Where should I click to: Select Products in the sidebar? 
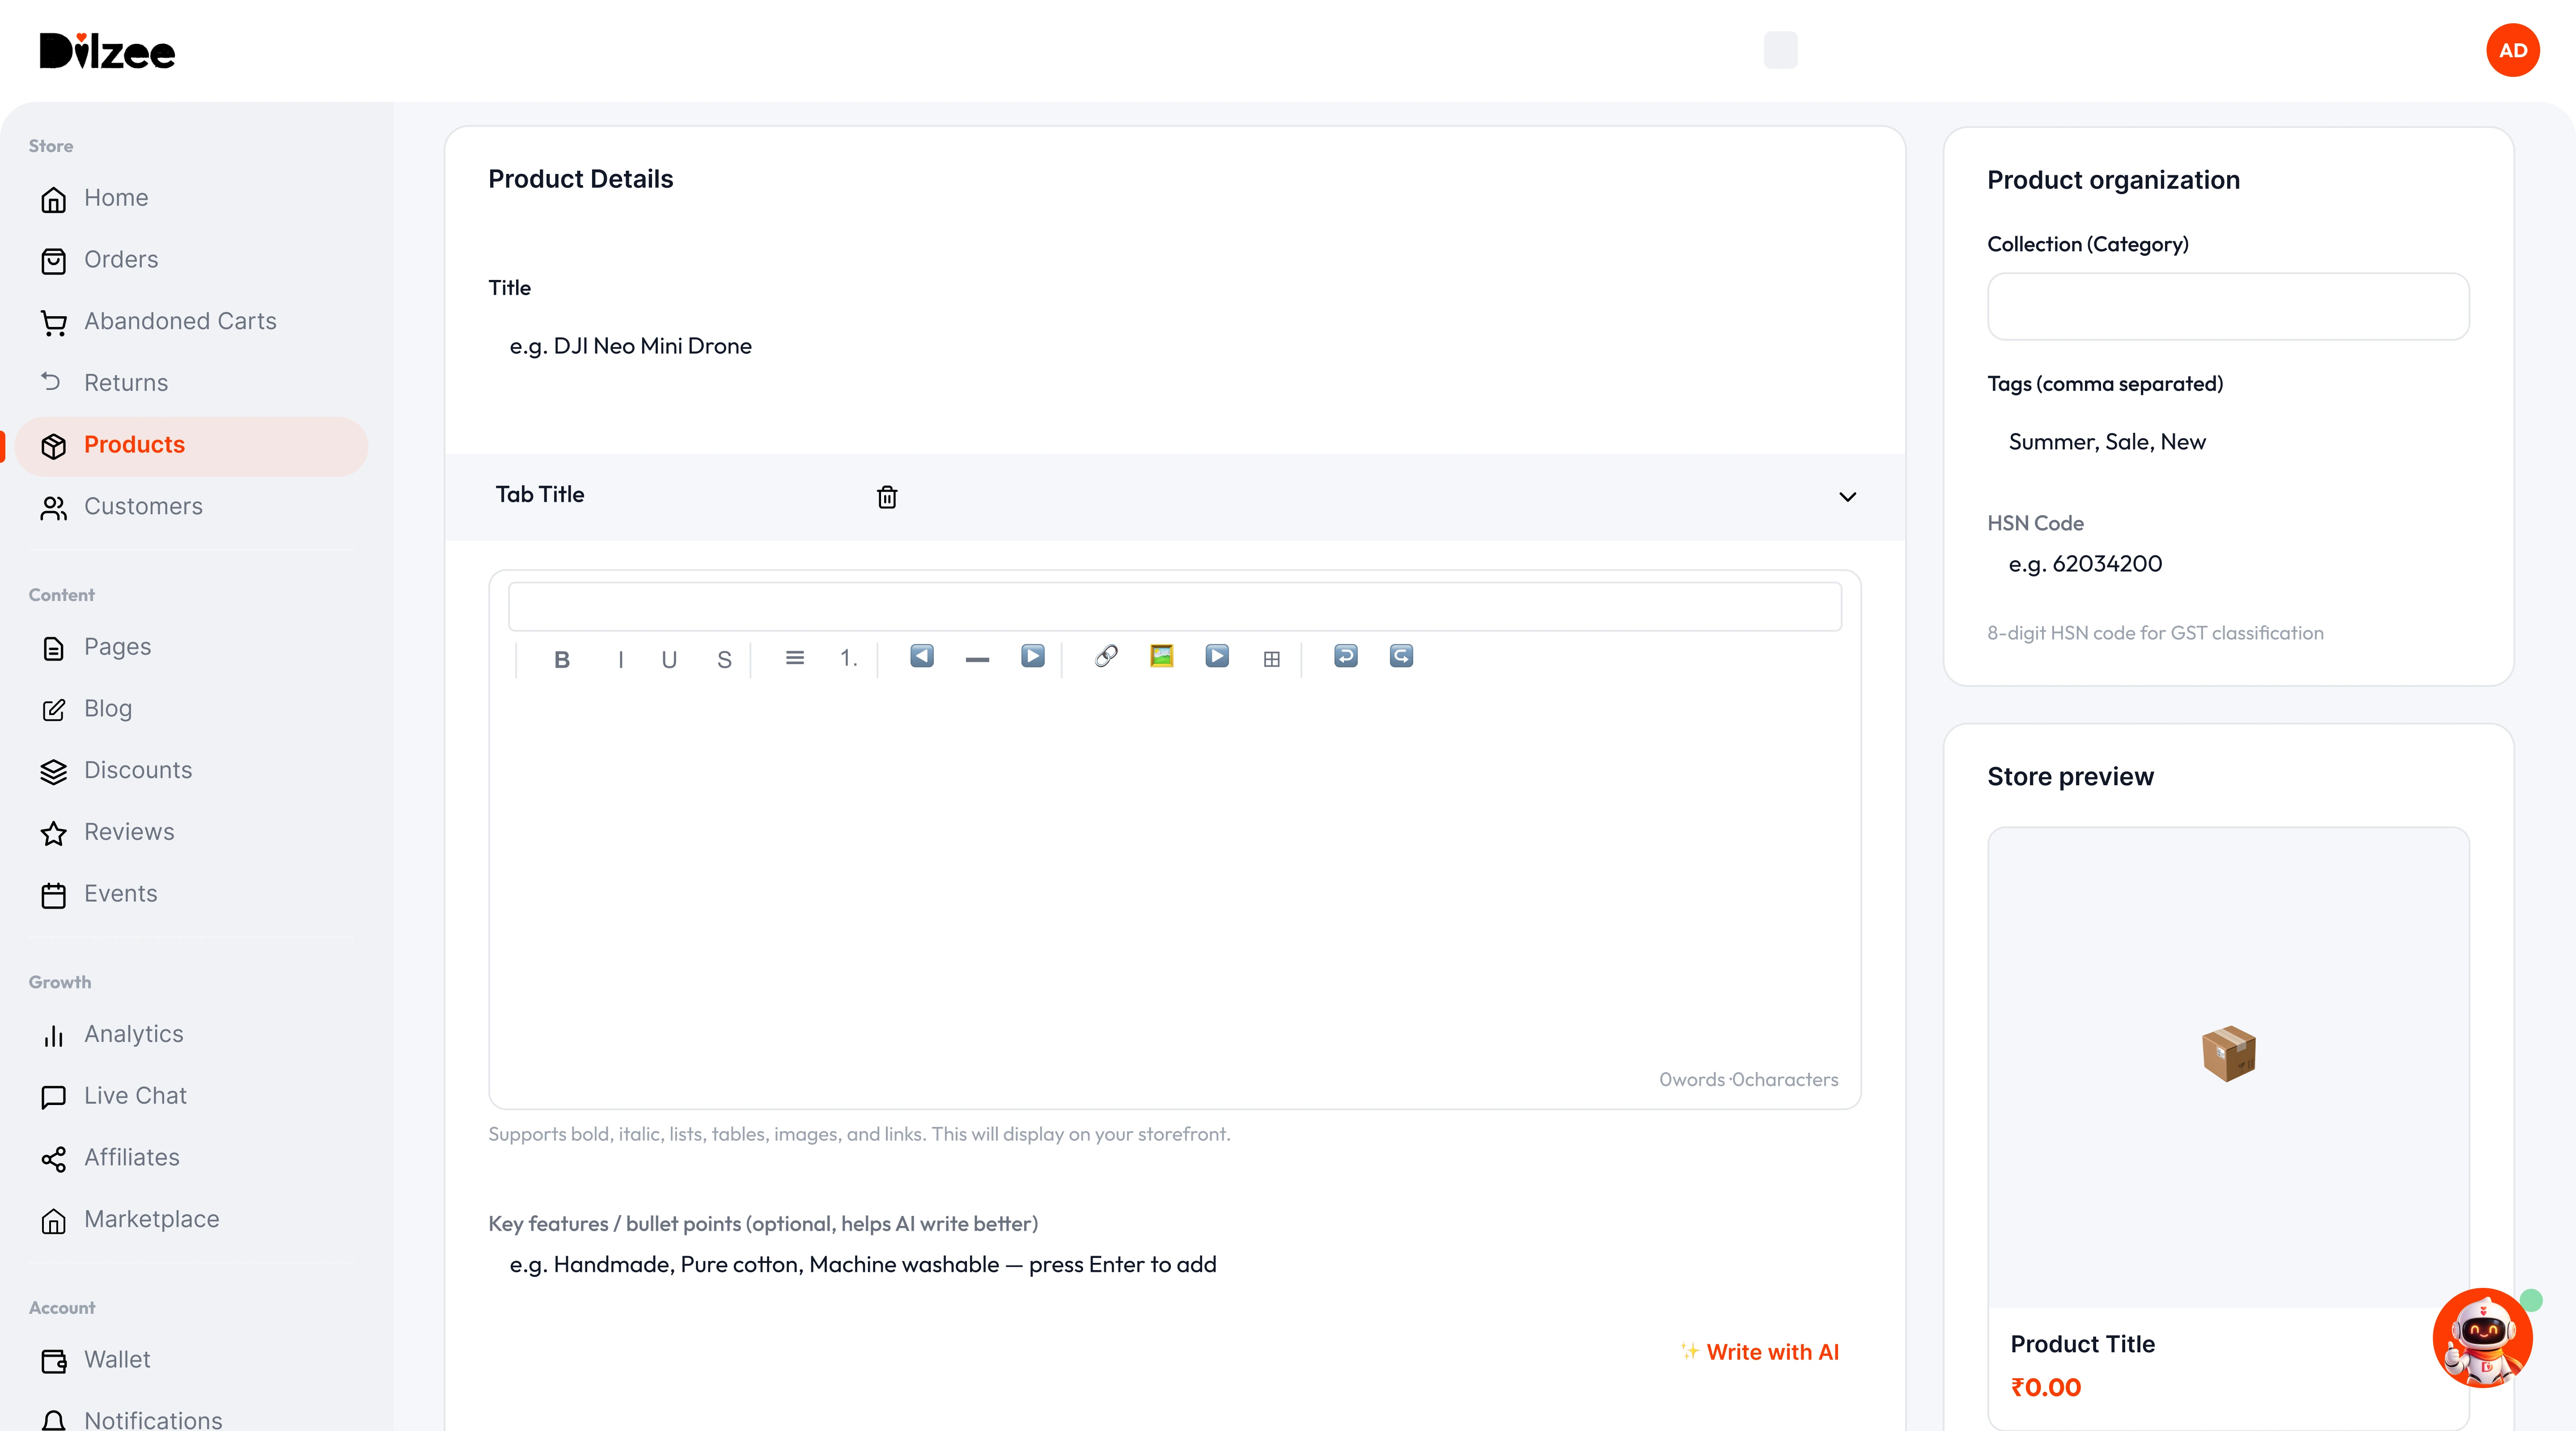pos(192,445)
